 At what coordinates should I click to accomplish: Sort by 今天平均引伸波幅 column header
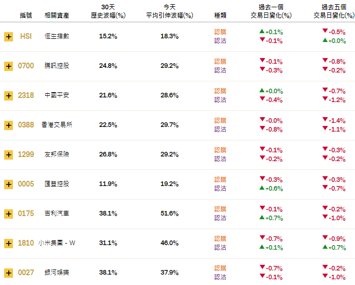pos(169,11)
